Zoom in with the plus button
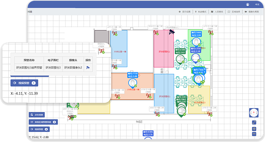The height and width of the screenshot is (142, 265). 254,129
